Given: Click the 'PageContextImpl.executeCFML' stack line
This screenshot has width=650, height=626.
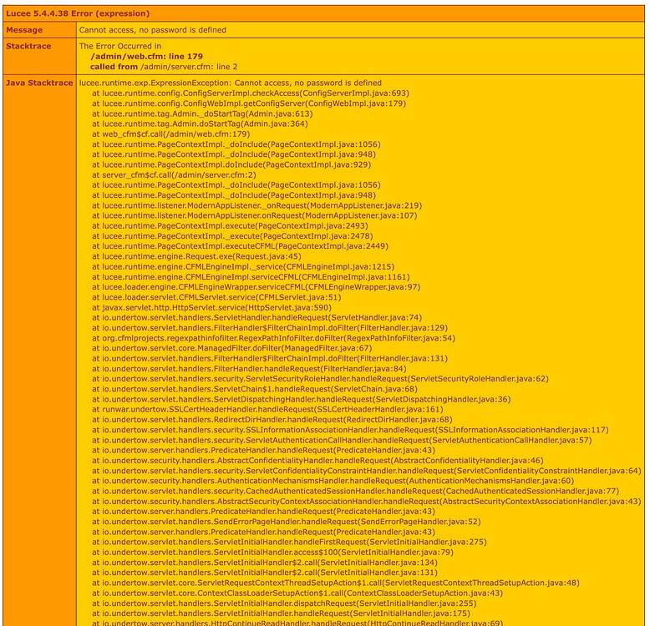Looking at the screenshot, I should pyautogui.click(x=240, y=246).
